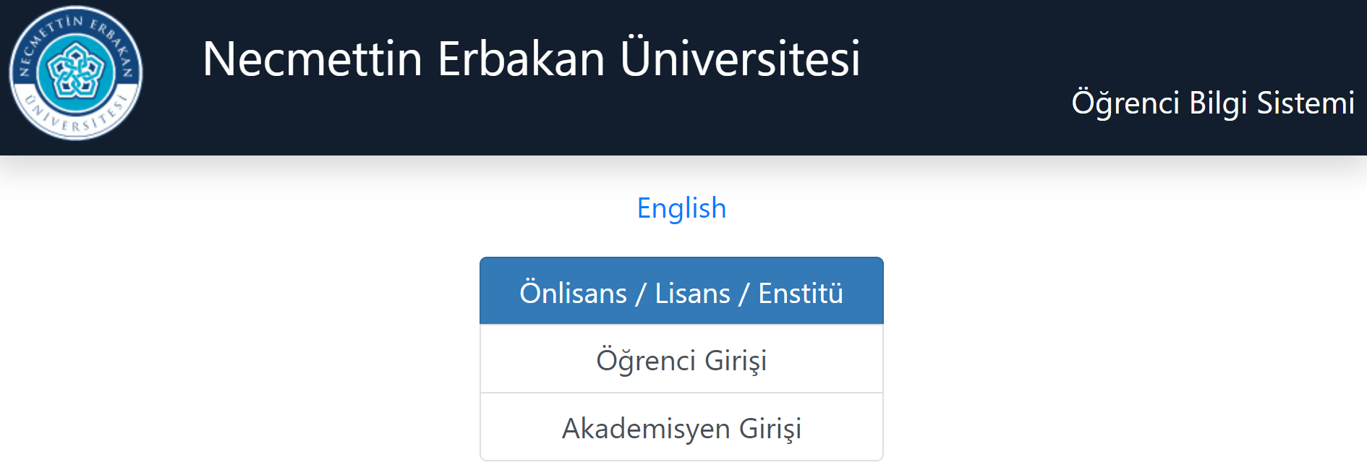Viewport: 1367px width, 465px height.
Task: Click the Öğrenci Bilgi Sistemi heading
Action: [x=1212, y=103]
